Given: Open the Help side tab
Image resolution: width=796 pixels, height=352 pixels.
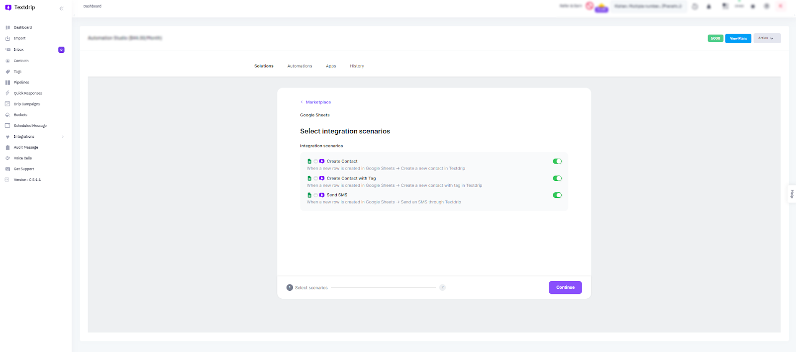Looking at the screenshot, I should (x=792, y=194).
